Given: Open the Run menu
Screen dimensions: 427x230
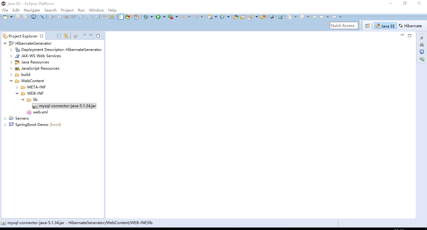Looking at the screenshot, I should click(x=81, y=10).
